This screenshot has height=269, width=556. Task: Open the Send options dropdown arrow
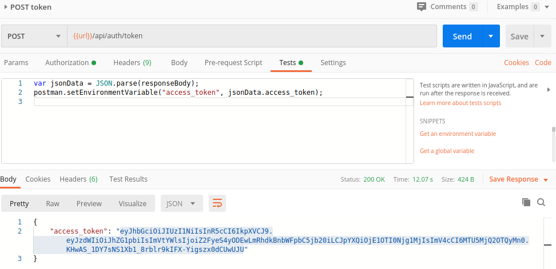coord(491,36)
